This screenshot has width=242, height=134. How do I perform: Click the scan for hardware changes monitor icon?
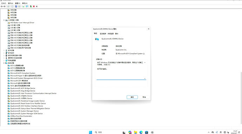pyautogui.click(x=27, y=6)
